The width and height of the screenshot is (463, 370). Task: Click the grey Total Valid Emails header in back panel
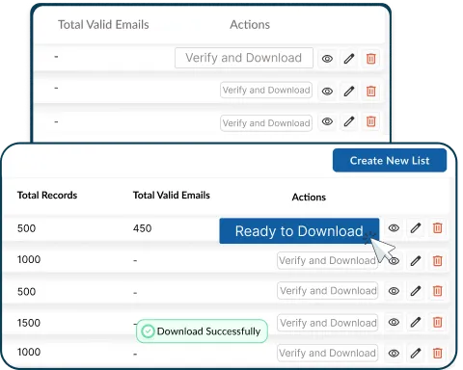[103, 25]
